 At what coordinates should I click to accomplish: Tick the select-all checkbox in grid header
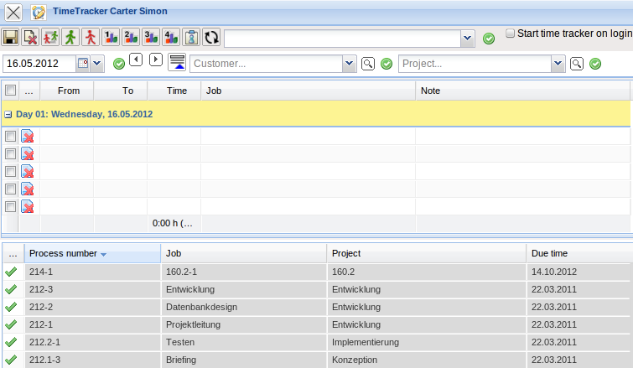coord(10,91)
